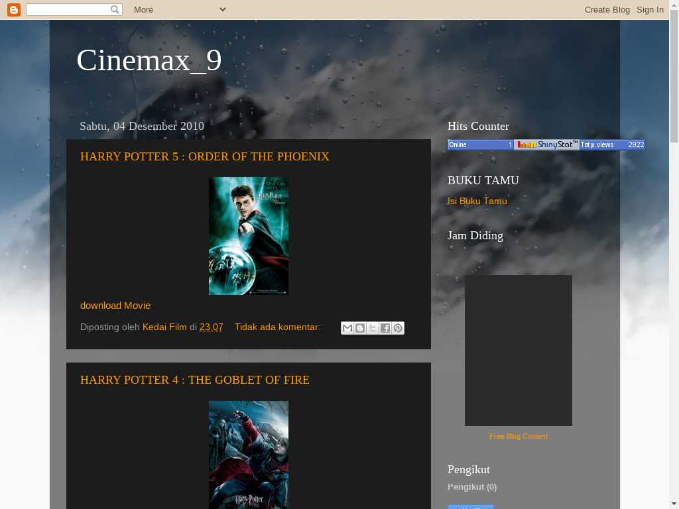The width and height of the screenshot is (679, 509).
Task: Share post to Pinterest icon
Action: click(x=398, y=328)
